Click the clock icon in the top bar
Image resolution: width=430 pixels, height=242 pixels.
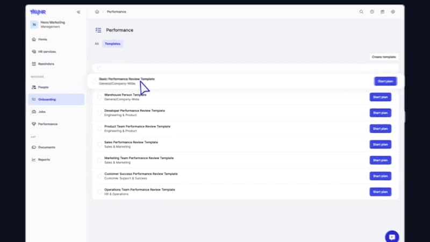click(x=372, y=12)
